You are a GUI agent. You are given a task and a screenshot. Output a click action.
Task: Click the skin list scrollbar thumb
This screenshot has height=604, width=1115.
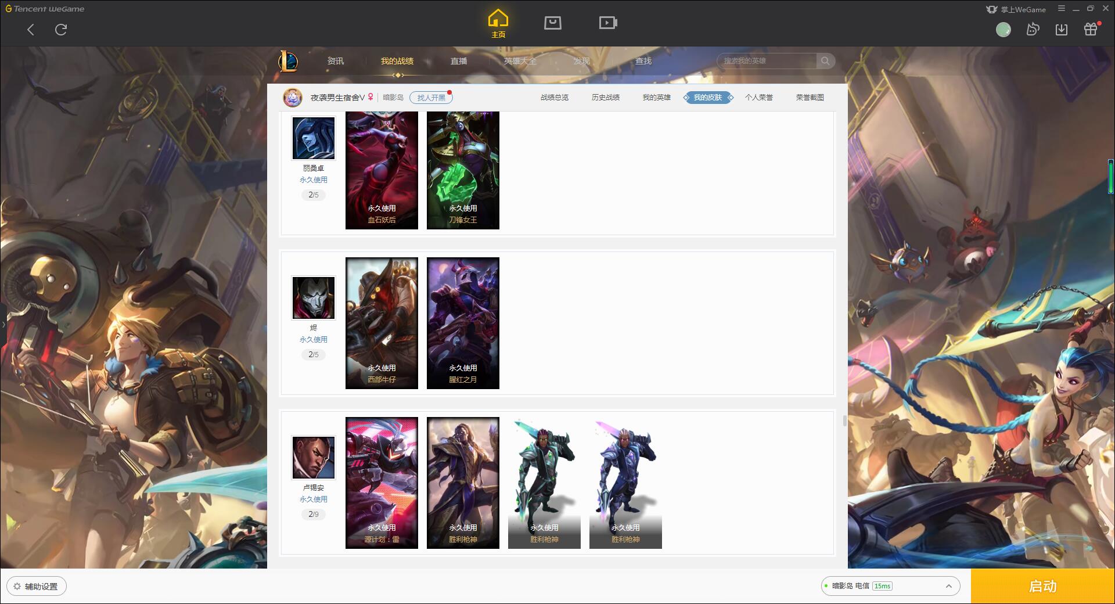pos(844,420)
